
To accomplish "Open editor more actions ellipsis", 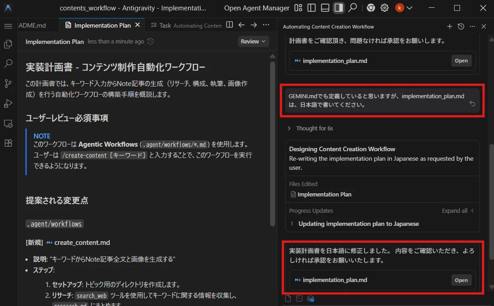I will click(266, 25).
